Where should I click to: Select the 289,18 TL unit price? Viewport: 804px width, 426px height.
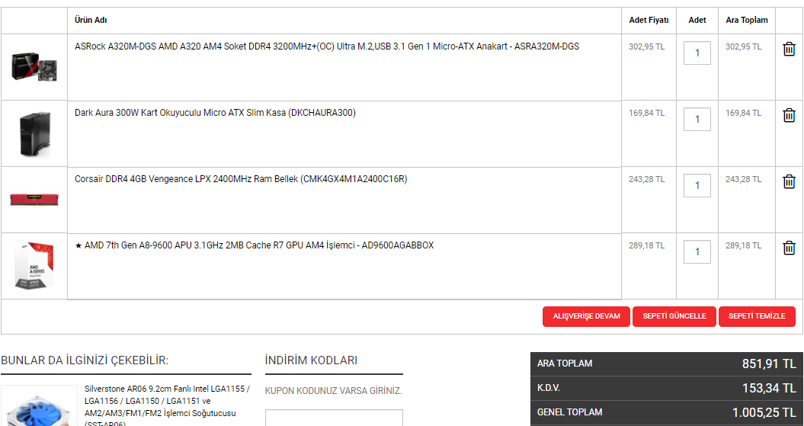646,245
